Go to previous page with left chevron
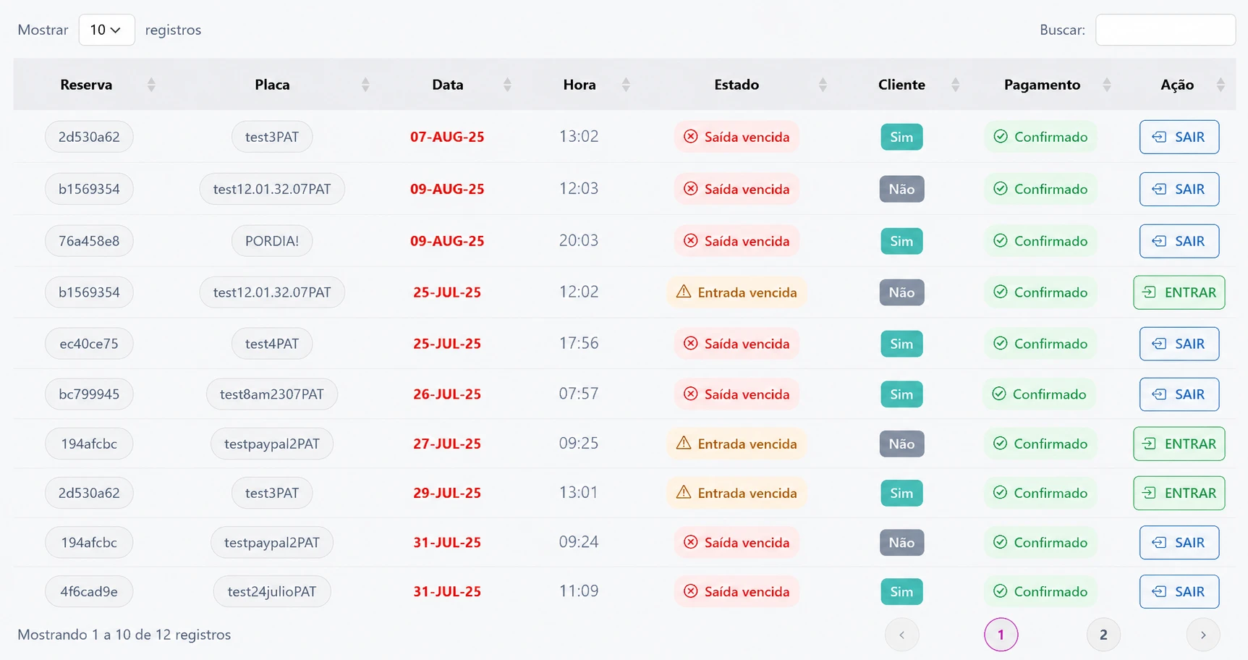This screenshot has width=1248, height=660. click(x=901, y=635)
